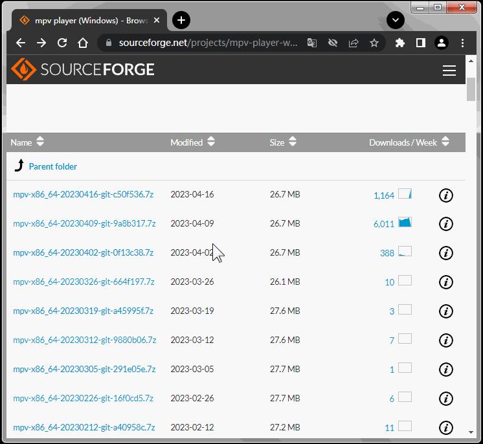Expand the tab search dropdown
Image resolution: width=483 pixels, height=444 pixels.
click(395, 20)
